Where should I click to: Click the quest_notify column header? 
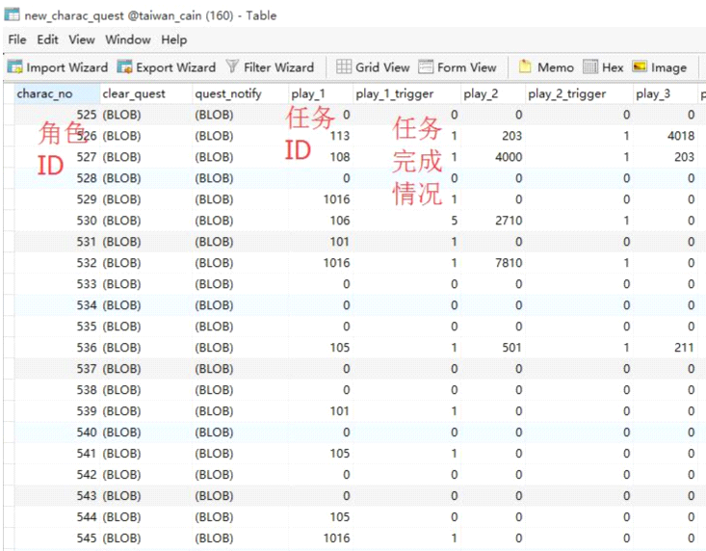tap(228, 93)
